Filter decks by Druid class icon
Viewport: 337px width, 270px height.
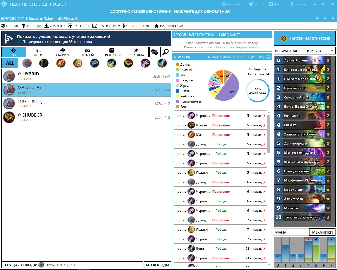(27, 63)
